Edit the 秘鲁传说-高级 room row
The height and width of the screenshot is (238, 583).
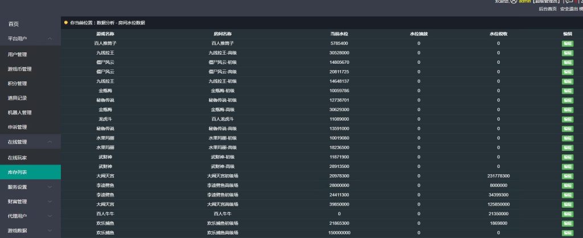coord(568,129)
